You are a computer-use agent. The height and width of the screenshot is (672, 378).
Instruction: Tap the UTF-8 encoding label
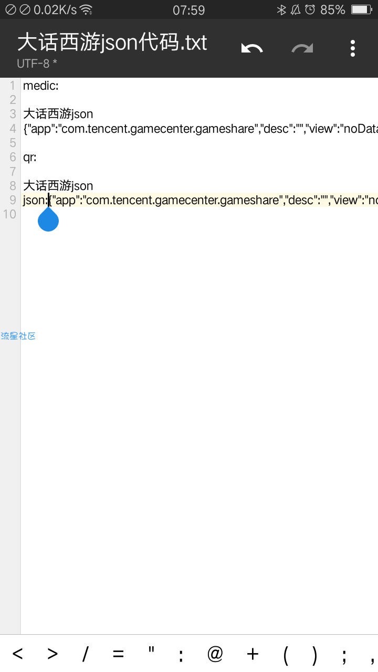37,64
